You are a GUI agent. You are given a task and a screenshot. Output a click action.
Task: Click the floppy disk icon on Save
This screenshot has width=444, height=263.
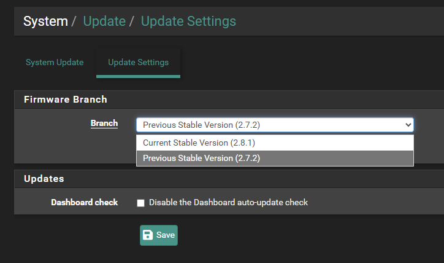click(148, 235)
